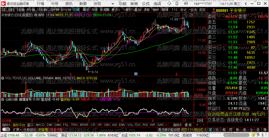The image size is (269, 138).
Task: Expand the 更多 periods list
Action: coord(116,10)
